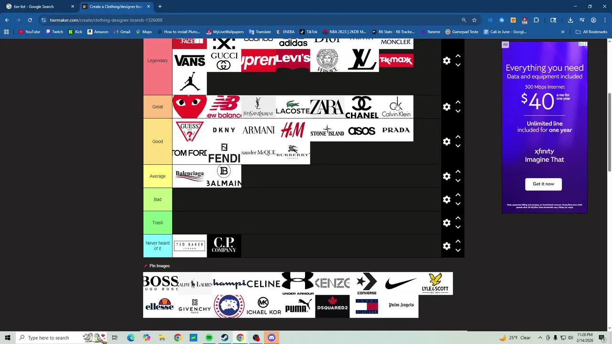Open YouTube bookmark
The height and width of the screenshot is (344, 612).
tap(29, 32)
